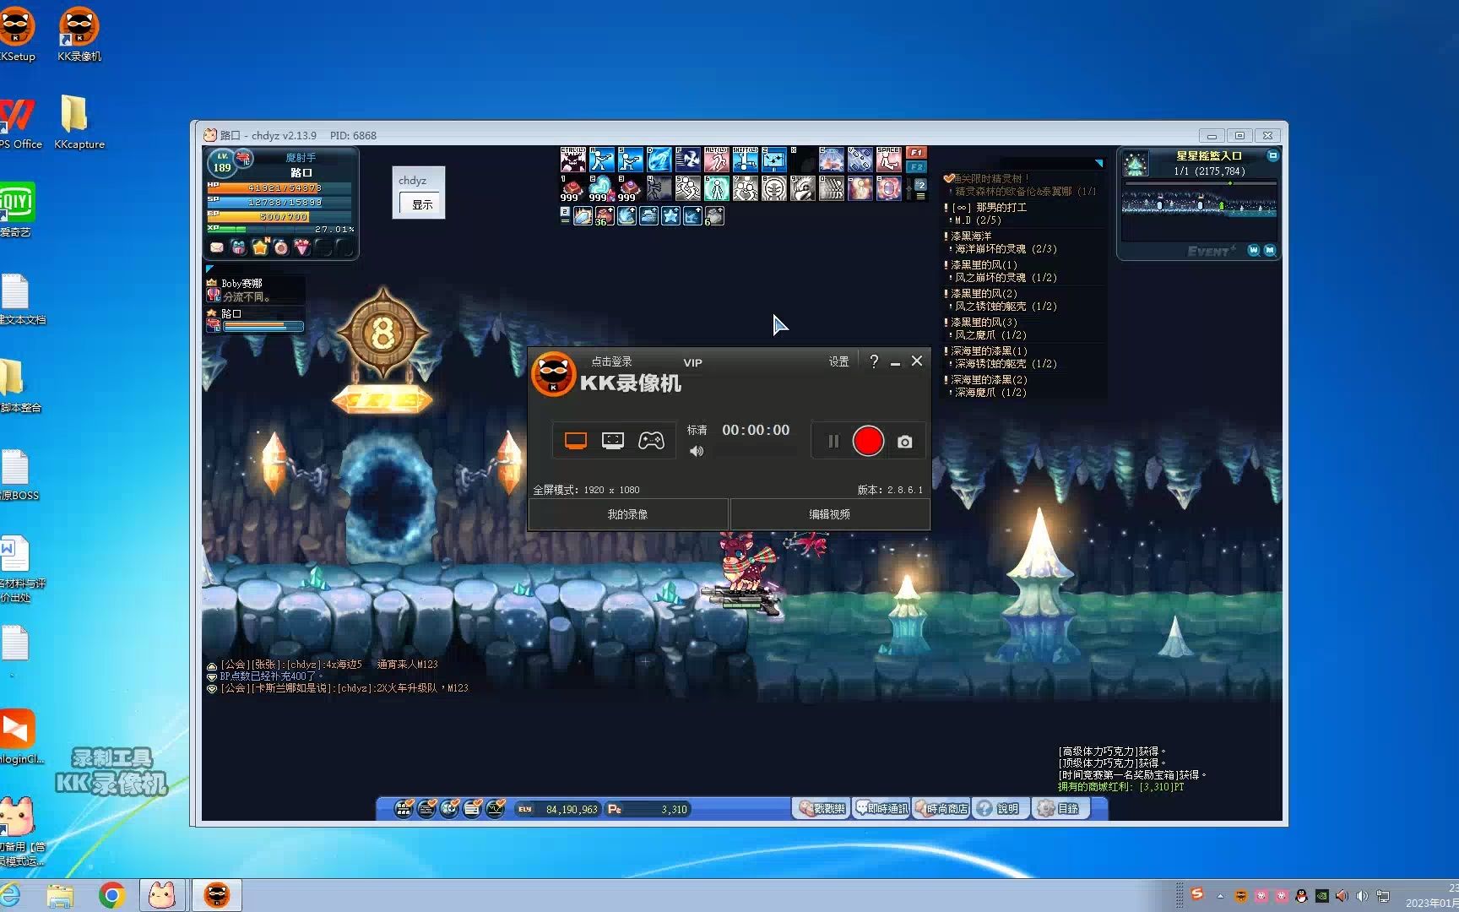Click the 漆黑里的风(1) quest entry

(x=984, y=264)
